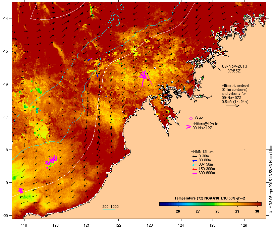Viewport: 275px width, 228px height.
Task: Click the '125' longitude axis label
Action: coord(213,225)
